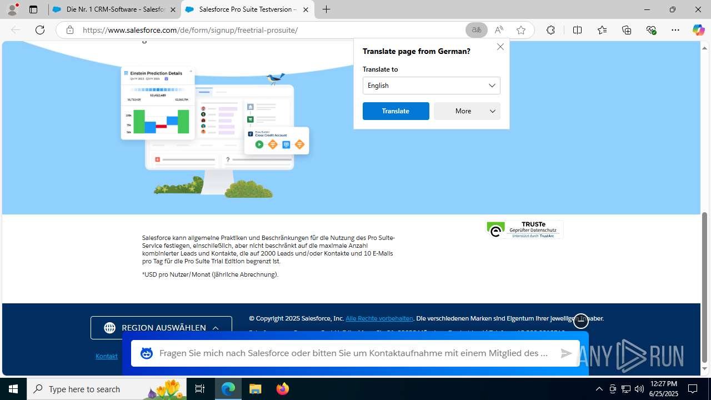Open the notification center
This screenshot has height=400, width=711.
[693, 389]
